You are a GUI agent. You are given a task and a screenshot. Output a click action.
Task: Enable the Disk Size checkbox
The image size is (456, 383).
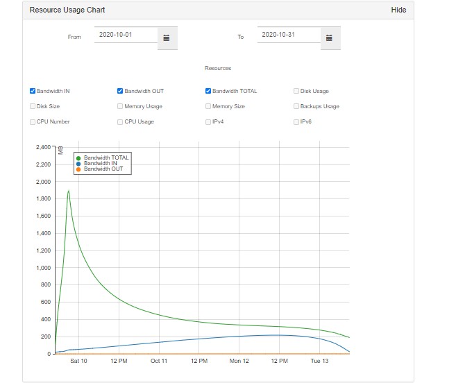[x=33, y=106]
